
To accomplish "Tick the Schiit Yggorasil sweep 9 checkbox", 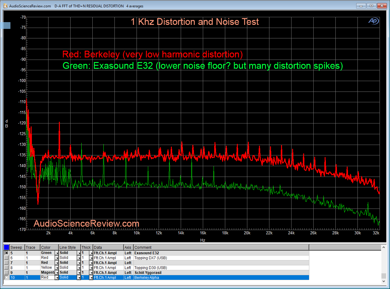I will (x=6, y=272).
